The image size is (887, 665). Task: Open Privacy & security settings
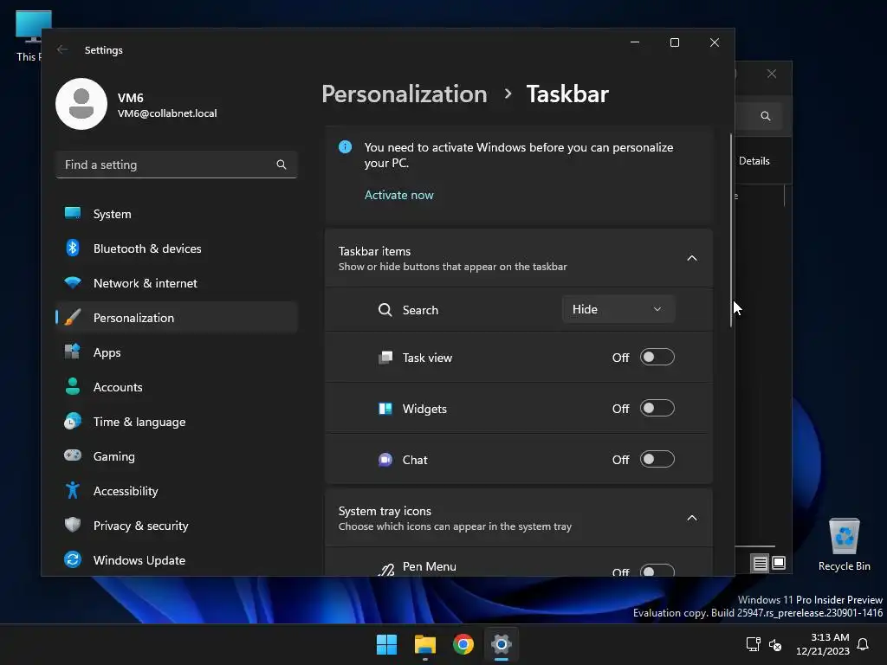point(177,525)
